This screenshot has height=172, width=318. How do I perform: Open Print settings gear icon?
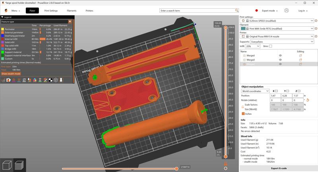point(316,21)
